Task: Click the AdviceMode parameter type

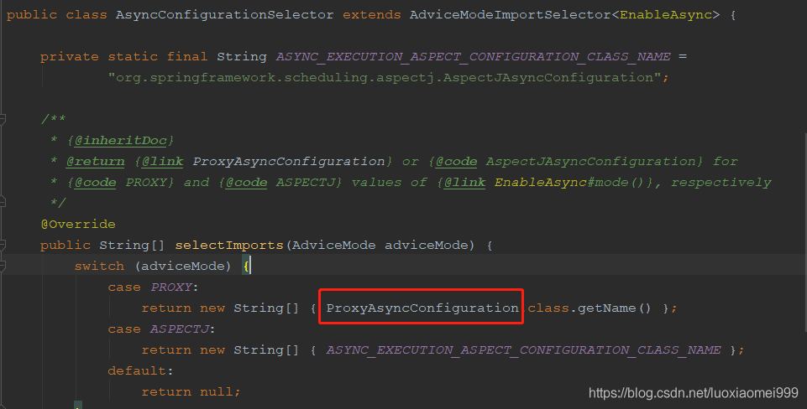Action: (x=334, y=245)
